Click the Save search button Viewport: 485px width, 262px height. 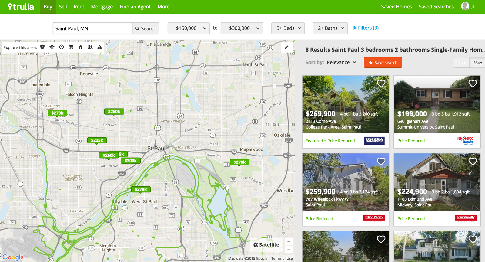tap(383, 63)
